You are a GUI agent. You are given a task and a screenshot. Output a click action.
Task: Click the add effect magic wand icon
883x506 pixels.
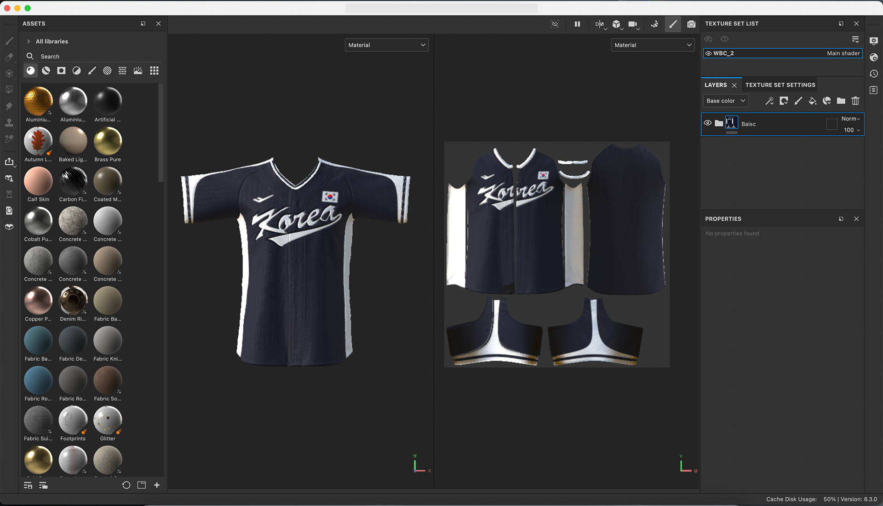[769, 101]
